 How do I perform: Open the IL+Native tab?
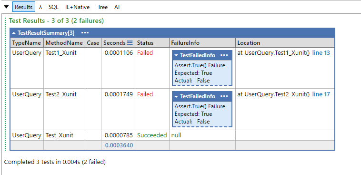[77, 7]
